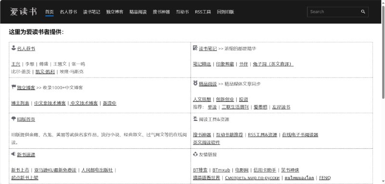Screen dimensions: 385x184
Task: Open the 新书上市 link
Action: 20,170
